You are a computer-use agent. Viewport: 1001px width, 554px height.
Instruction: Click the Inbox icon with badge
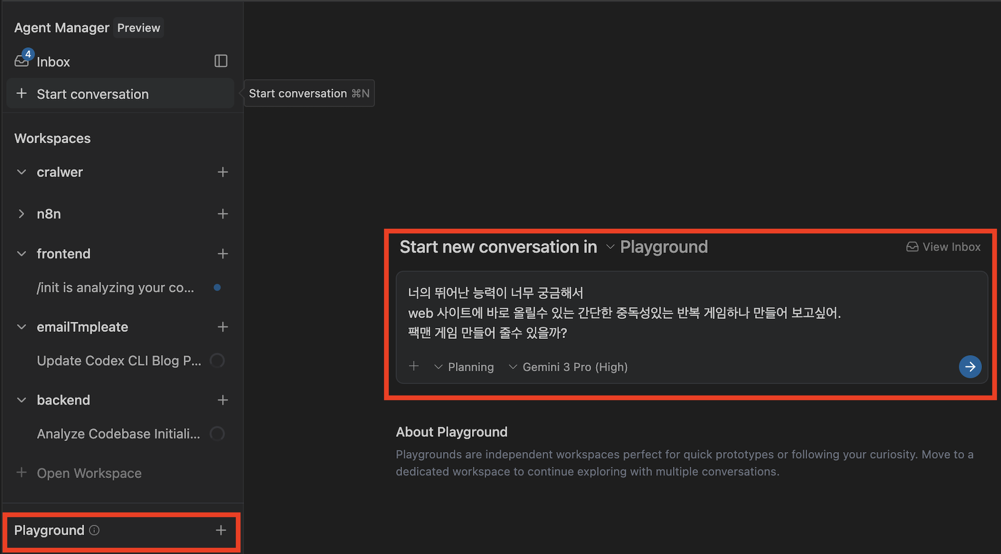(22, 61)
